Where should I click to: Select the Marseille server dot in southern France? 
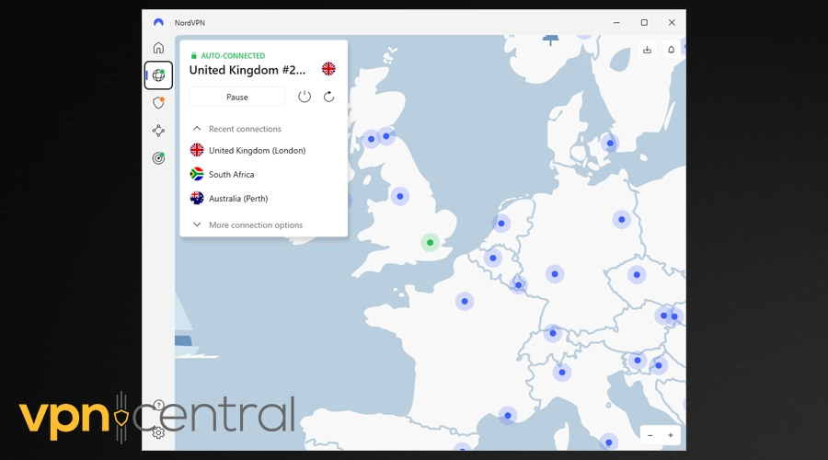click(508, 416)
